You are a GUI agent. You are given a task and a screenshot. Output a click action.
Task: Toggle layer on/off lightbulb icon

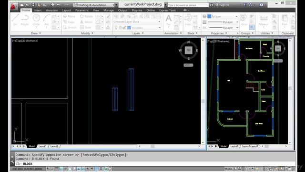(116, 28)
